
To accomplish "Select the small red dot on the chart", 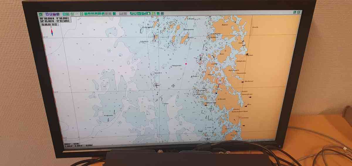I will click(186, 64).
